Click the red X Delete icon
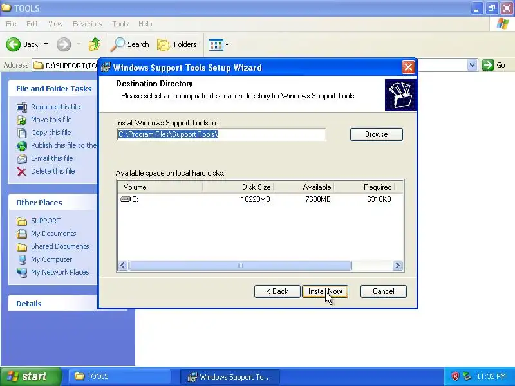 click(x=22, y=171)
